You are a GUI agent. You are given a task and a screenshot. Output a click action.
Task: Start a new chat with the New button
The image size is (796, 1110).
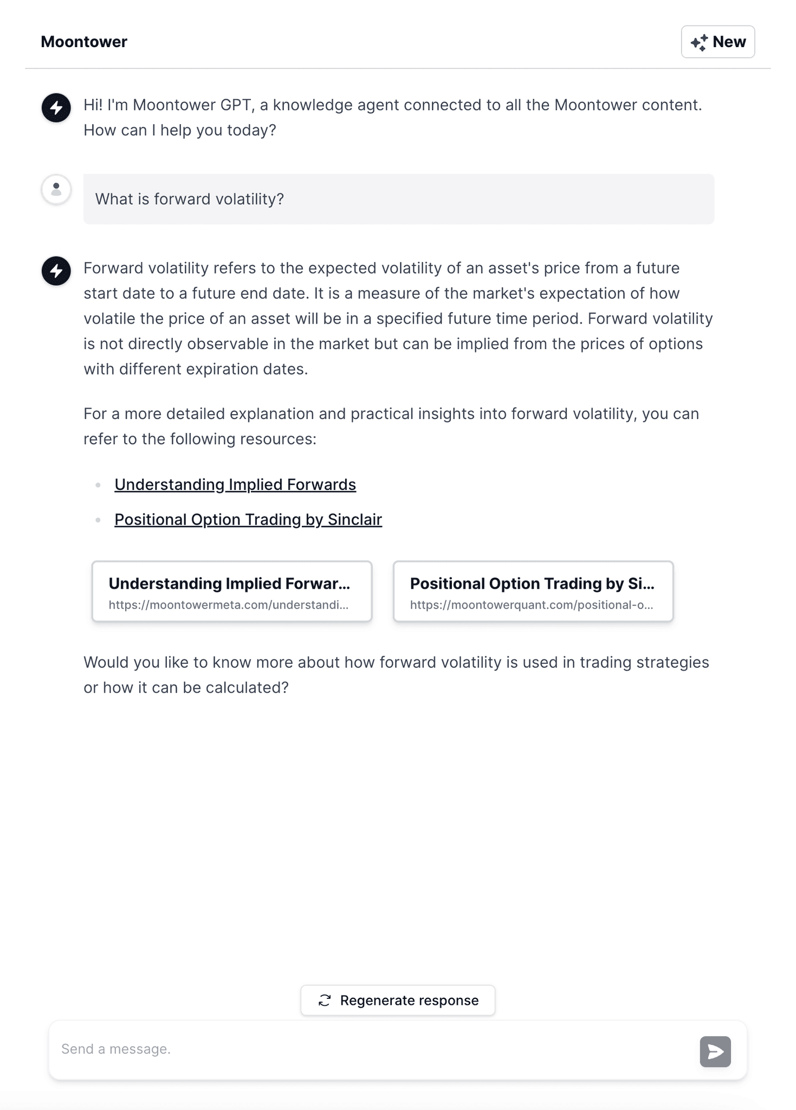coord(718,41)
